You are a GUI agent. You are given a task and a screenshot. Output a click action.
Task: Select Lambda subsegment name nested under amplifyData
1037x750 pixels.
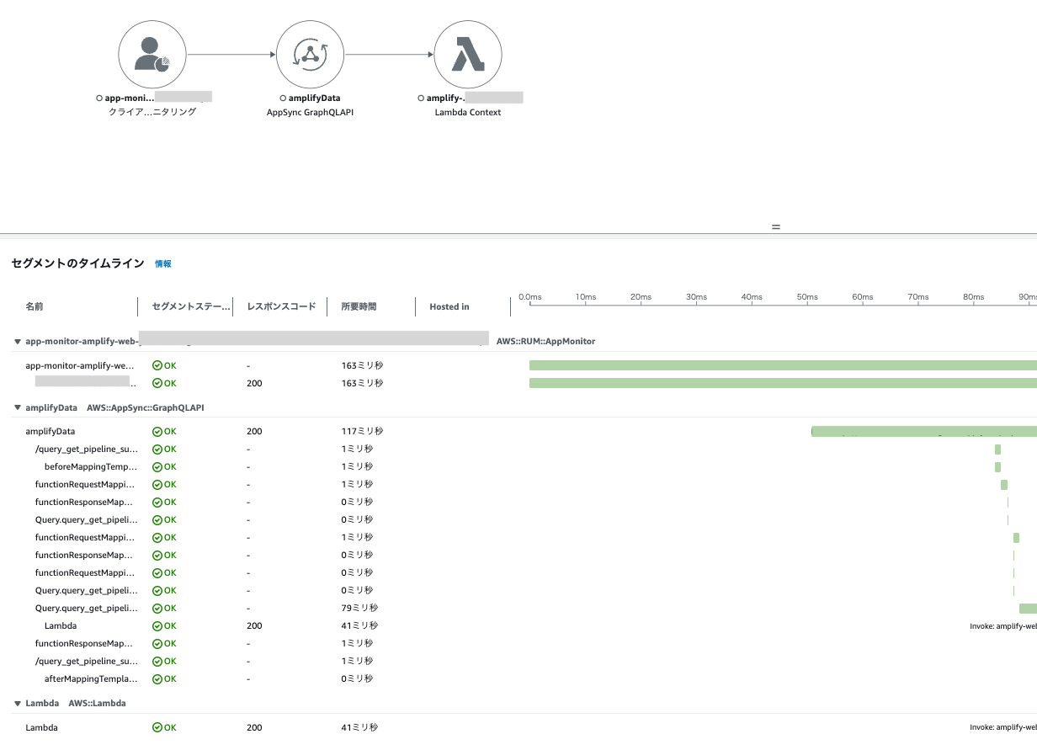(x=61, y=625)
